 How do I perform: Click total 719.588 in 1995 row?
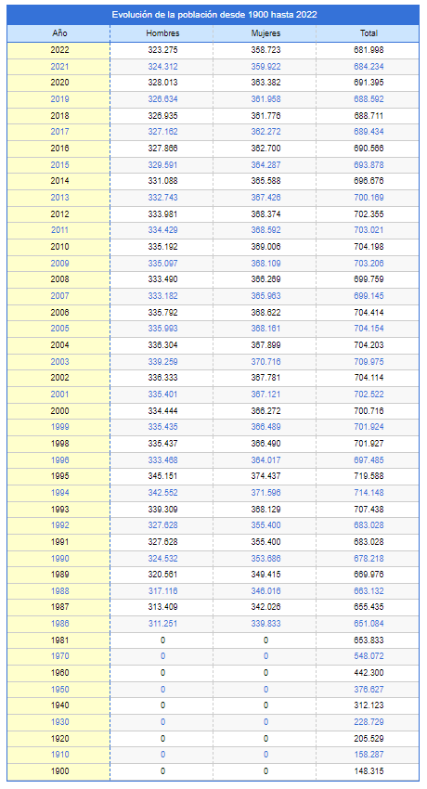tap(369, 476)
